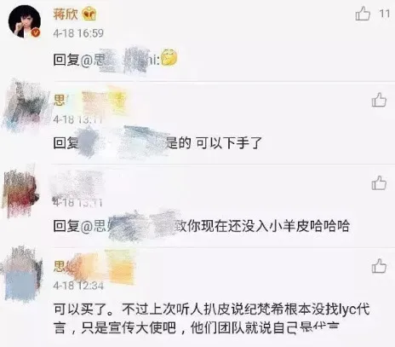Click the 4-18 16:59 timestamp
Screen dimensions: 395x347
(x=78, y=33)
